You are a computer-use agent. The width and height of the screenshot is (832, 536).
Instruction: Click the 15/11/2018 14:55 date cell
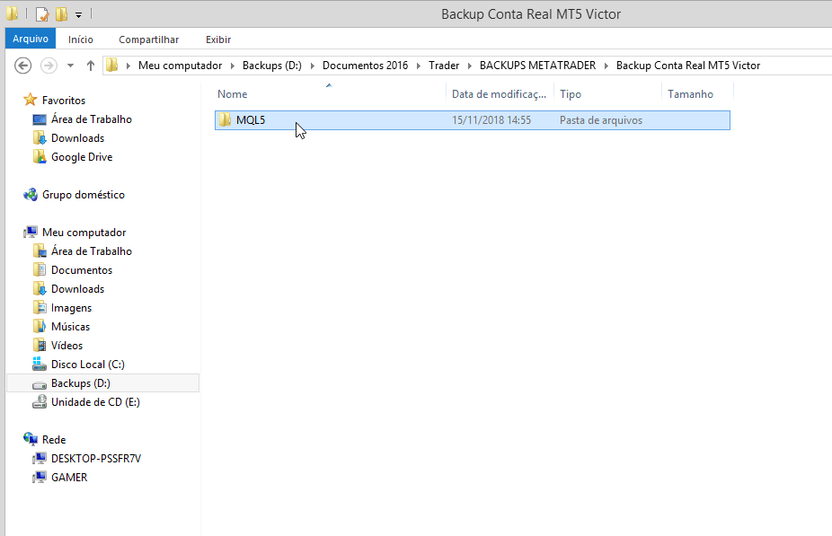[491, 120]
